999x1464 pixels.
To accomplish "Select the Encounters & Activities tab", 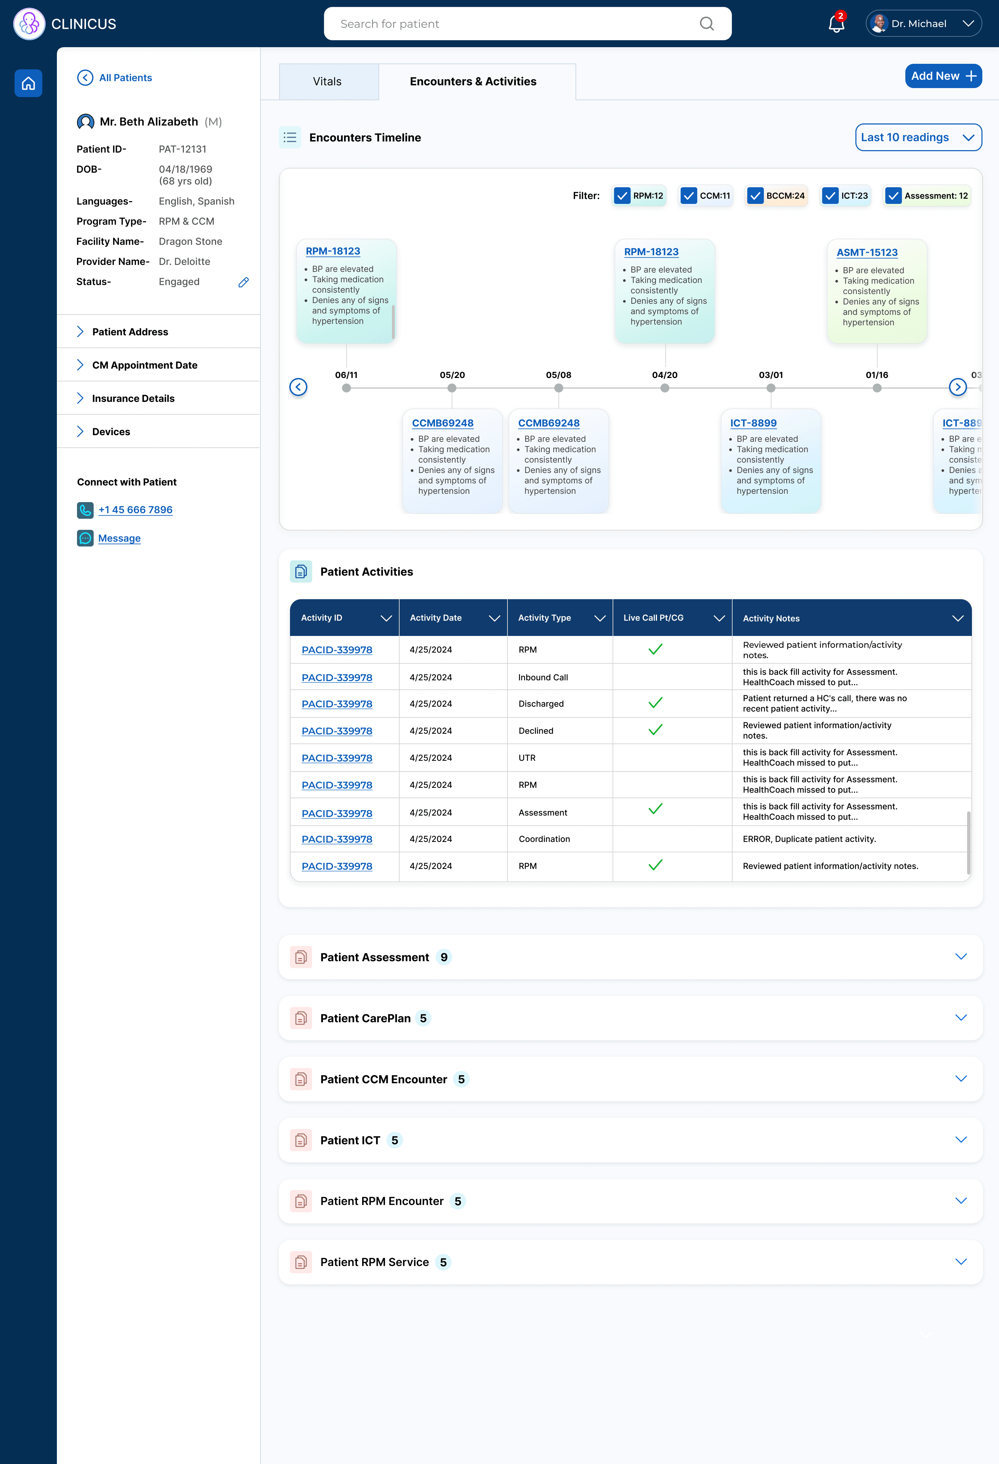I will coord(473,81).
